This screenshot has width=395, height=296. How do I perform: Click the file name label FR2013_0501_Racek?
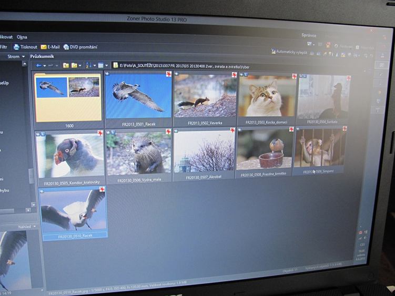point(138,124)
